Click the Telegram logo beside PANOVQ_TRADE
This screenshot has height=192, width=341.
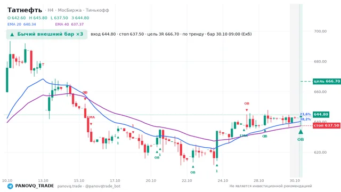point(10,186)
